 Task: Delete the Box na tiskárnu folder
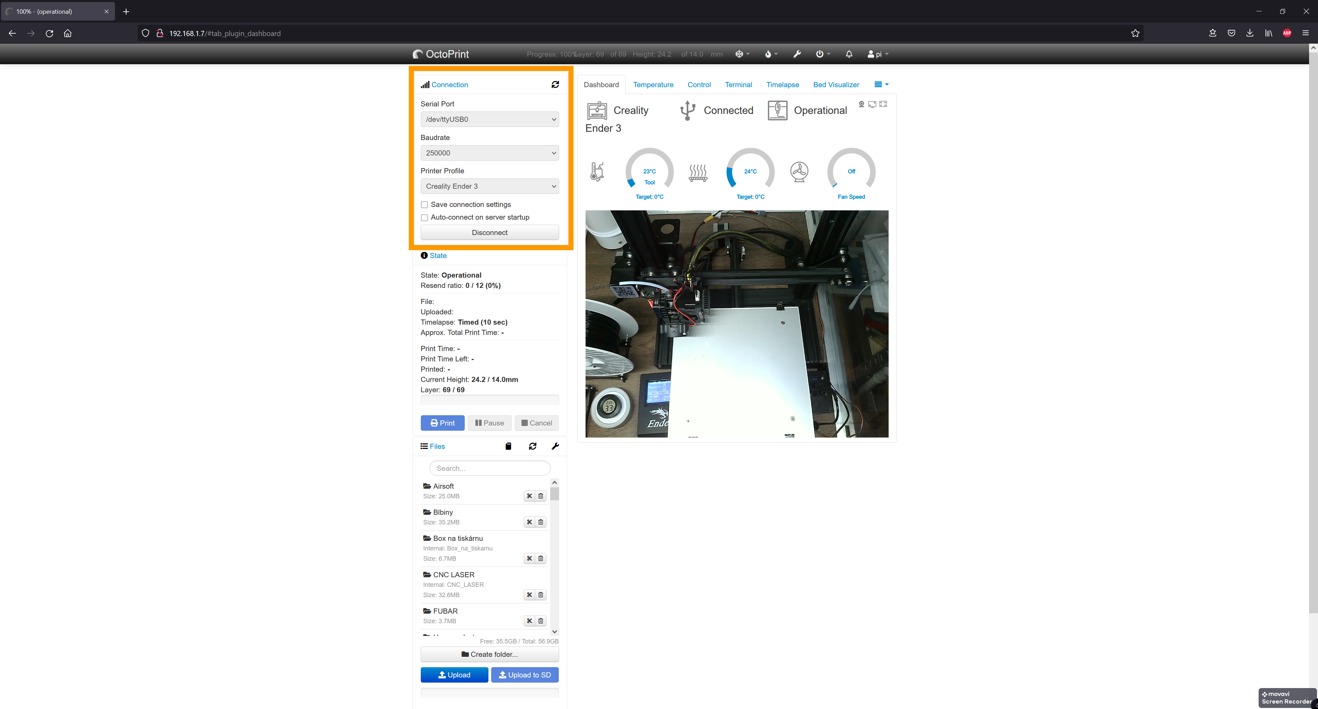[x=541, y=559]
